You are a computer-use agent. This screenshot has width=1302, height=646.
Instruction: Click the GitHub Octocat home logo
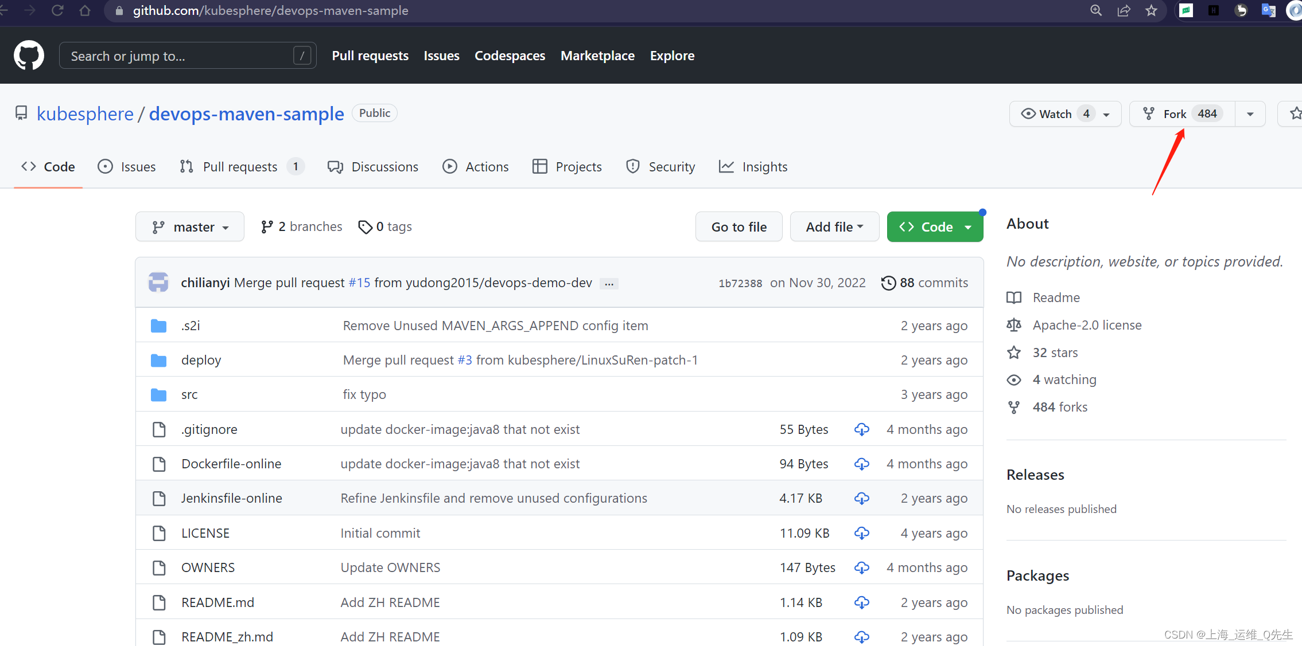pyautogui.click(x=29, y=56)
